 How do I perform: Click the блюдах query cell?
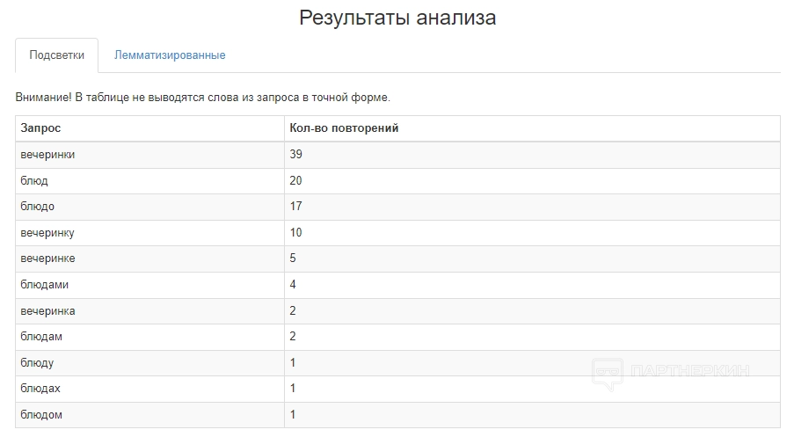(x=40, y=389)
